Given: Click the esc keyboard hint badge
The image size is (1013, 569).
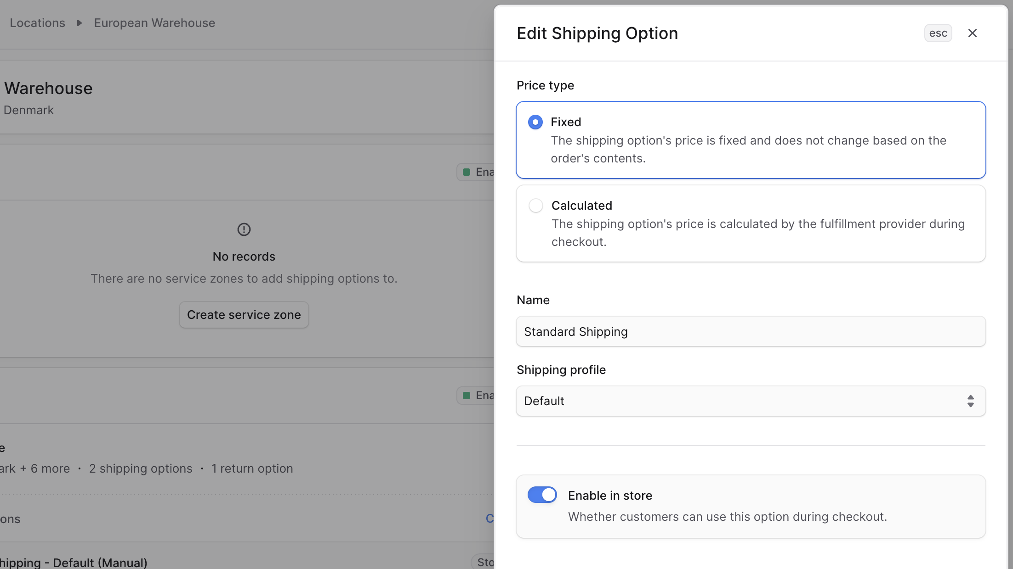Looking at the screenshot, I should click(938, 33).
